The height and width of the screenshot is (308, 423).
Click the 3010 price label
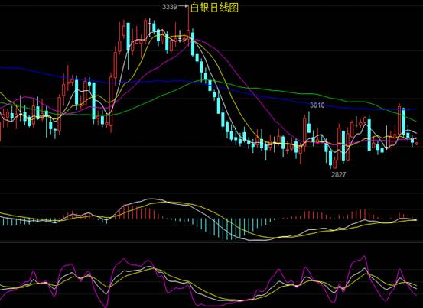pyautogui.click(x=317, y=105)
